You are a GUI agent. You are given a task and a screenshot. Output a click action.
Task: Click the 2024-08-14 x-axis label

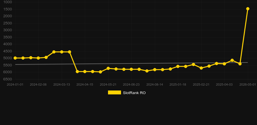[x=155, y=85]
